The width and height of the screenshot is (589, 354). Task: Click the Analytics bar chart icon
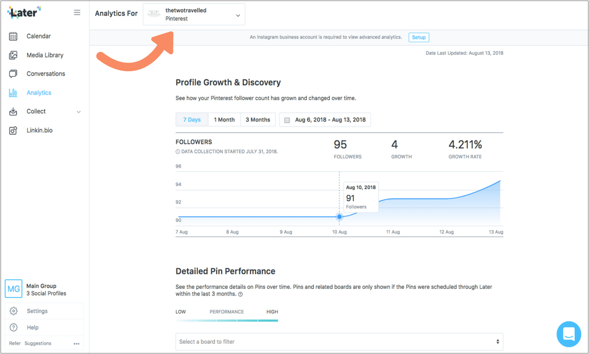pyautogui.click(x=13, y=93)
